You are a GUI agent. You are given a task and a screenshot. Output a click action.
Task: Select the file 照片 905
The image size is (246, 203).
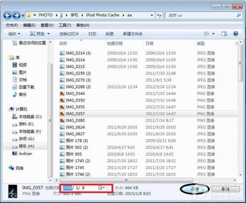pos(71,154)
